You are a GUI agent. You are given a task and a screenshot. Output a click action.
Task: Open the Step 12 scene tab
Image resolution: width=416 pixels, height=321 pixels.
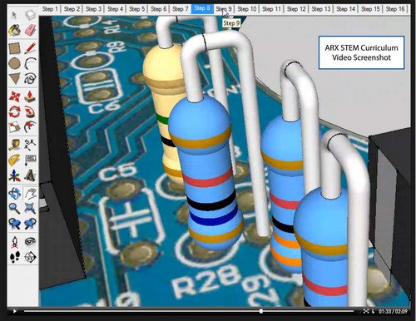[x=296, y=9]
